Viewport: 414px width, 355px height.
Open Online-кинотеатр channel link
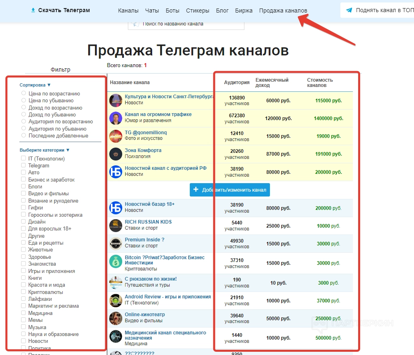coord(145,315)
